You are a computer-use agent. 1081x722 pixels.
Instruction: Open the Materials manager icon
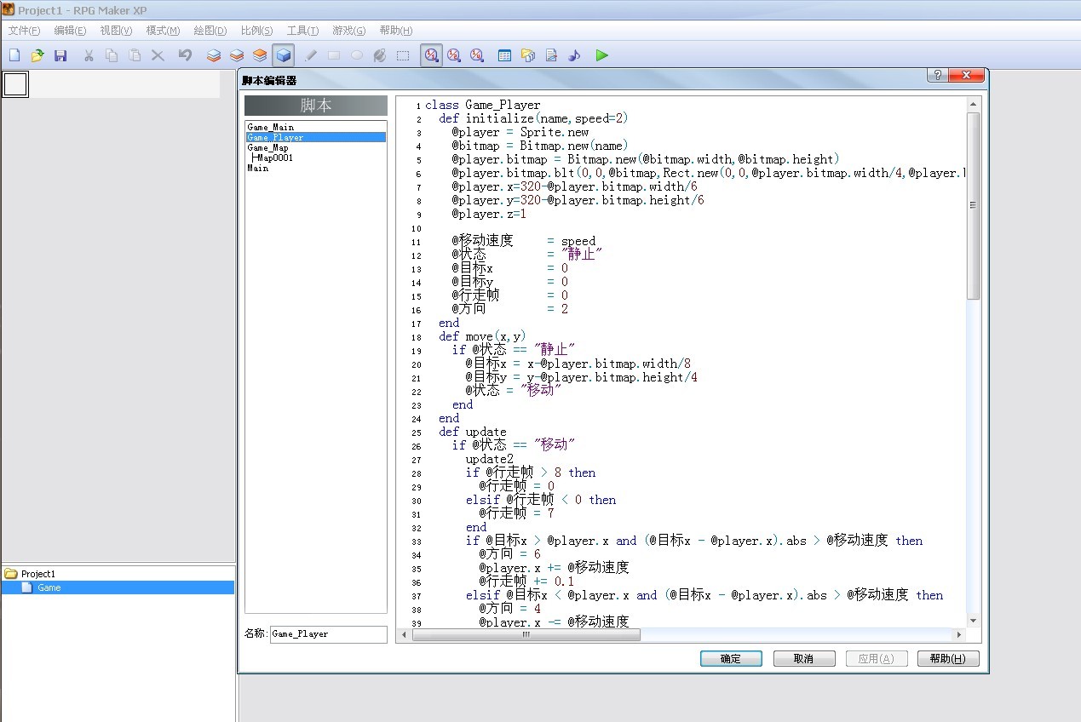point(528,55)
